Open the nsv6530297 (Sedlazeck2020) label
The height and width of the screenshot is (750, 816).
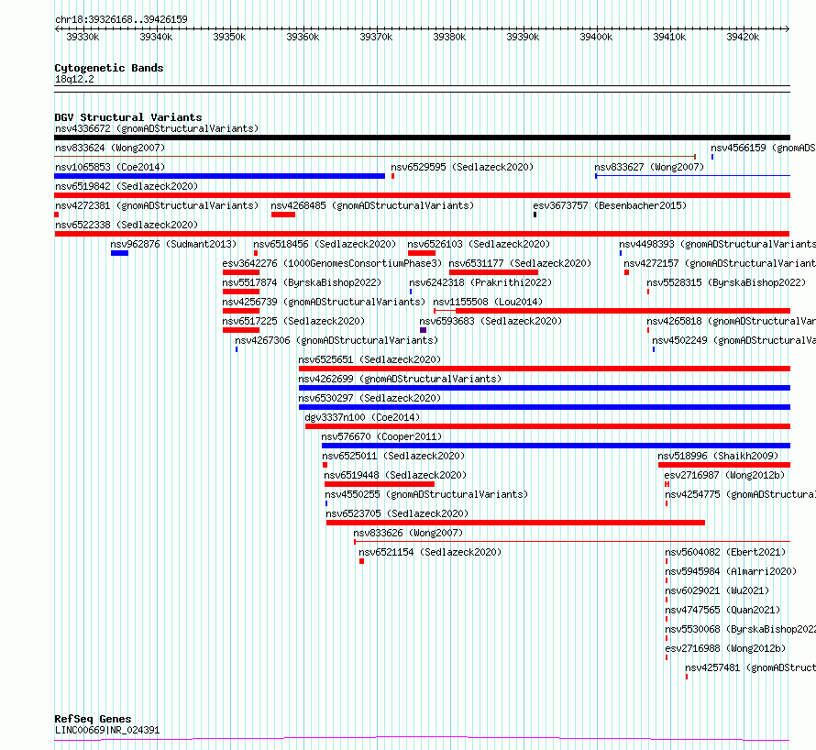click(x=369, y=398)
